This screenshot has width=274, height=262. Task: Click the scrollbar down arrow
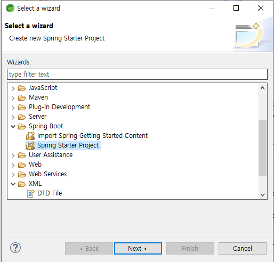[262, 195]
